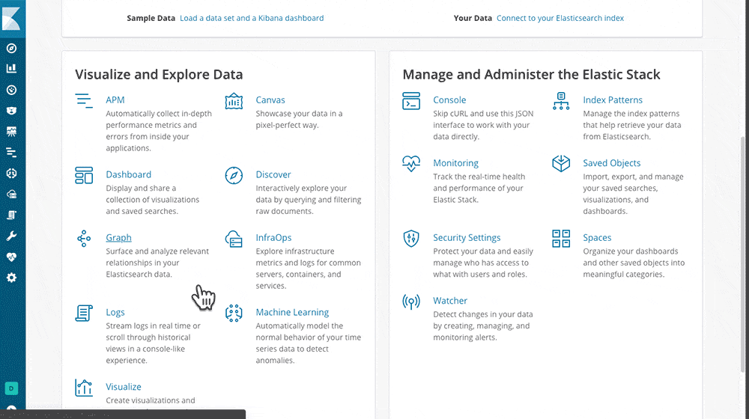Screen dimensions: 749x419
Task: Click 'Organize your dashboards' description text
Action: coord(634,263)
